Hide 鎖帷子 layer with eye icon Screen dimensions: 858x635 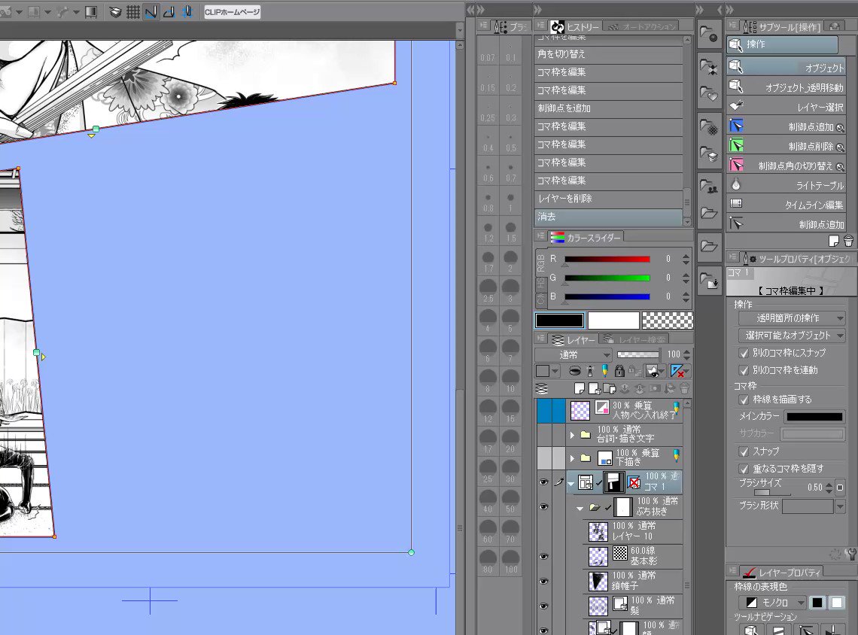[543, 581]
